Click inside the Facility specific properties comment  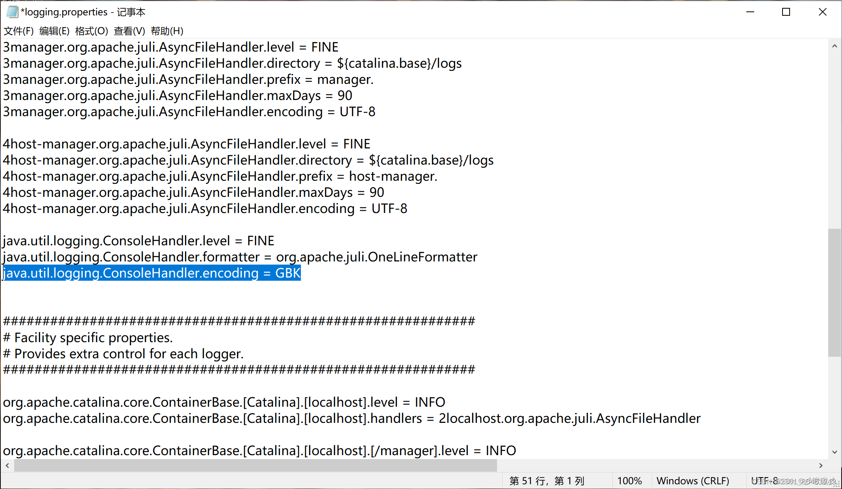87,337
